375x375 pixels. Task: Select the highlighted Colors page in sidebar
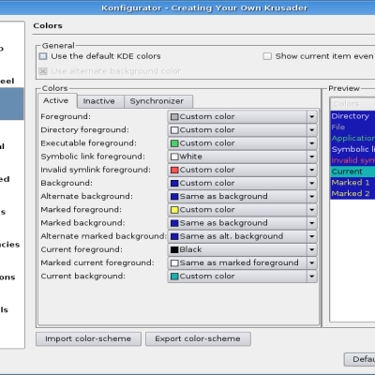11,104
